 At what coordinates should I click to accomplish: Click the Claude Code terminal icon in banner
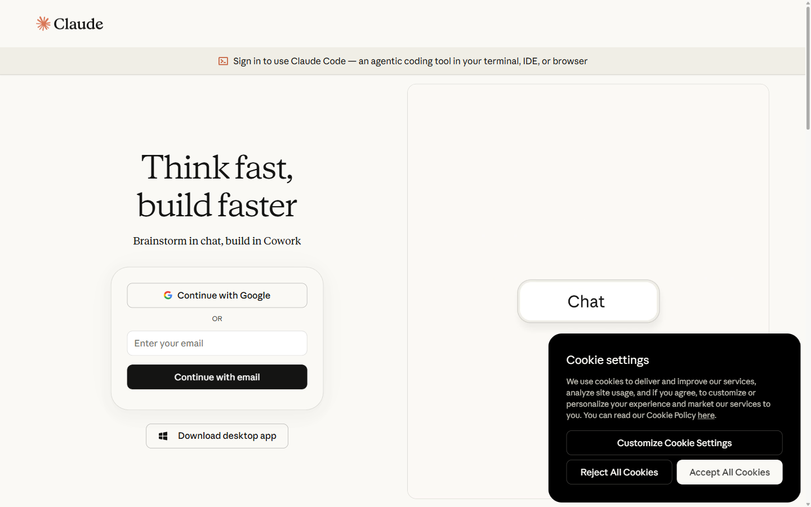(x=223, y=61)
